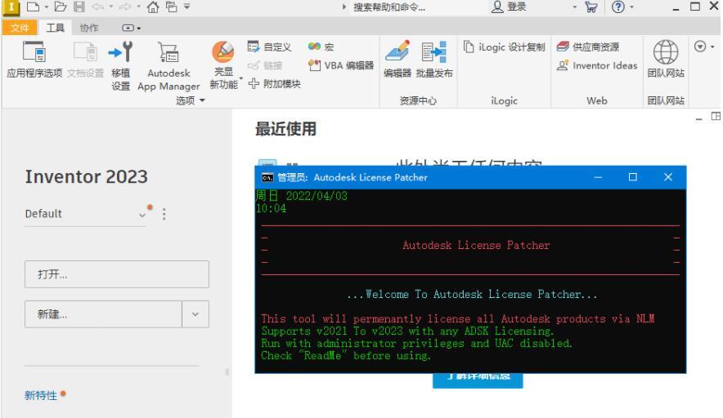Open Document Settings (文档设置)

point(85,60)
